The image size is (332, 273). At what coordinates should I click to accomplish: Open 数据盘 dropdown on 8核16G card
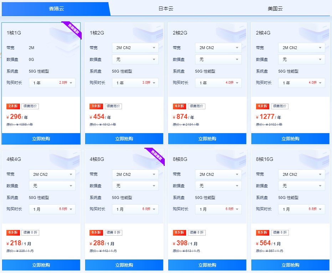(302, 186)
